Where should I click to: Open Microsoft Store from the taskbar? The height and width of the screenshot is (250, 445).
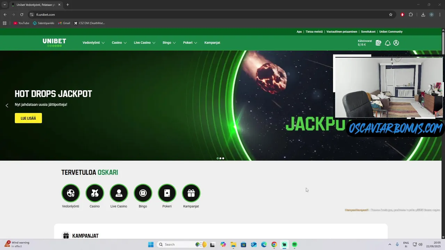click(x=243, y=244)
